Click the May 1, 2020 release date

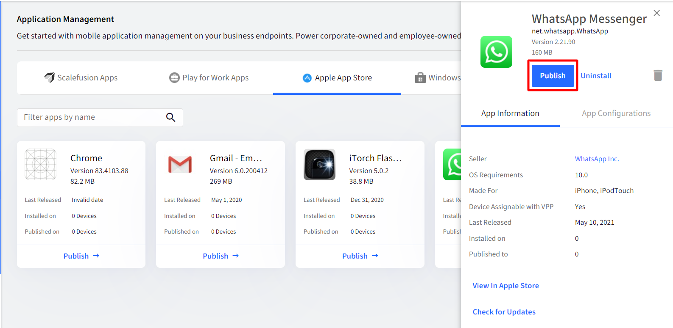[x=226, y=200]
